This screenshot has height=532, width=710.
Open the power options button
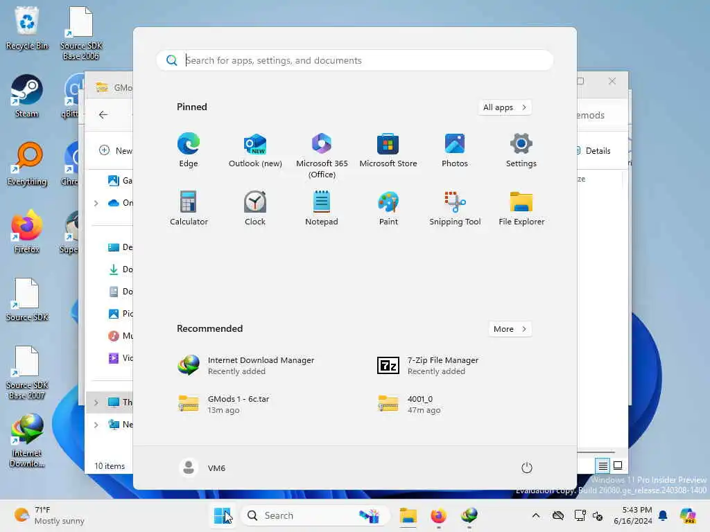pyautogui.click(x=527, y=468)
